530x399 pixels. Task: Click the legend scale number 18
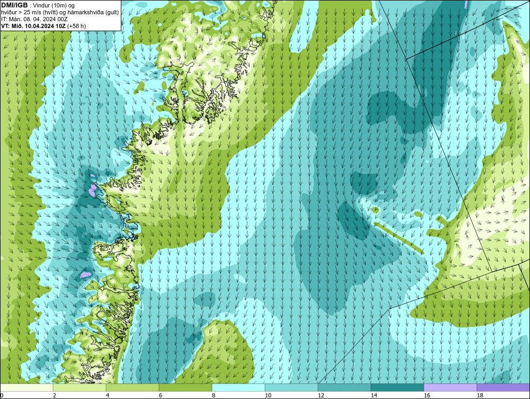point(480,395)
